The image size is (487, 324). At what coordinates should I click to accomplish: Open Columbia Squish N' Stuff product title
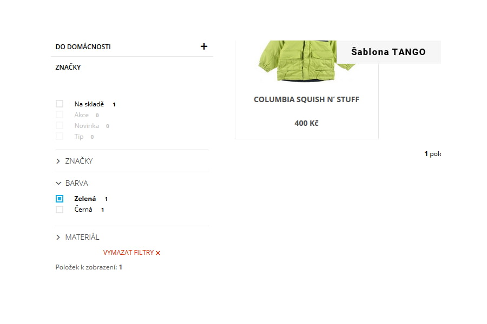307,99
